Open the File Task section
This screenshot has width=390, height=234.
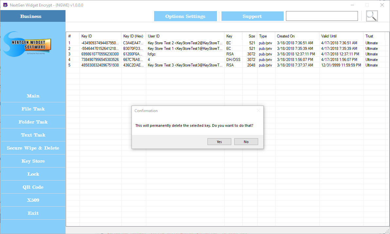[33, 109]
